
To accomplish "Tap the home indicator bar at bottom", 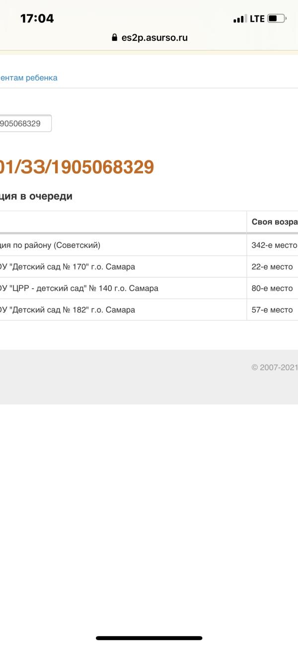I will click(x=149, y=638).
